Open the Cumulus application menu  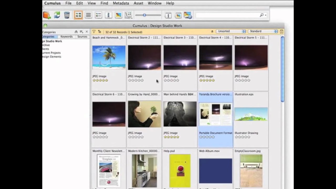coord(52,3)
